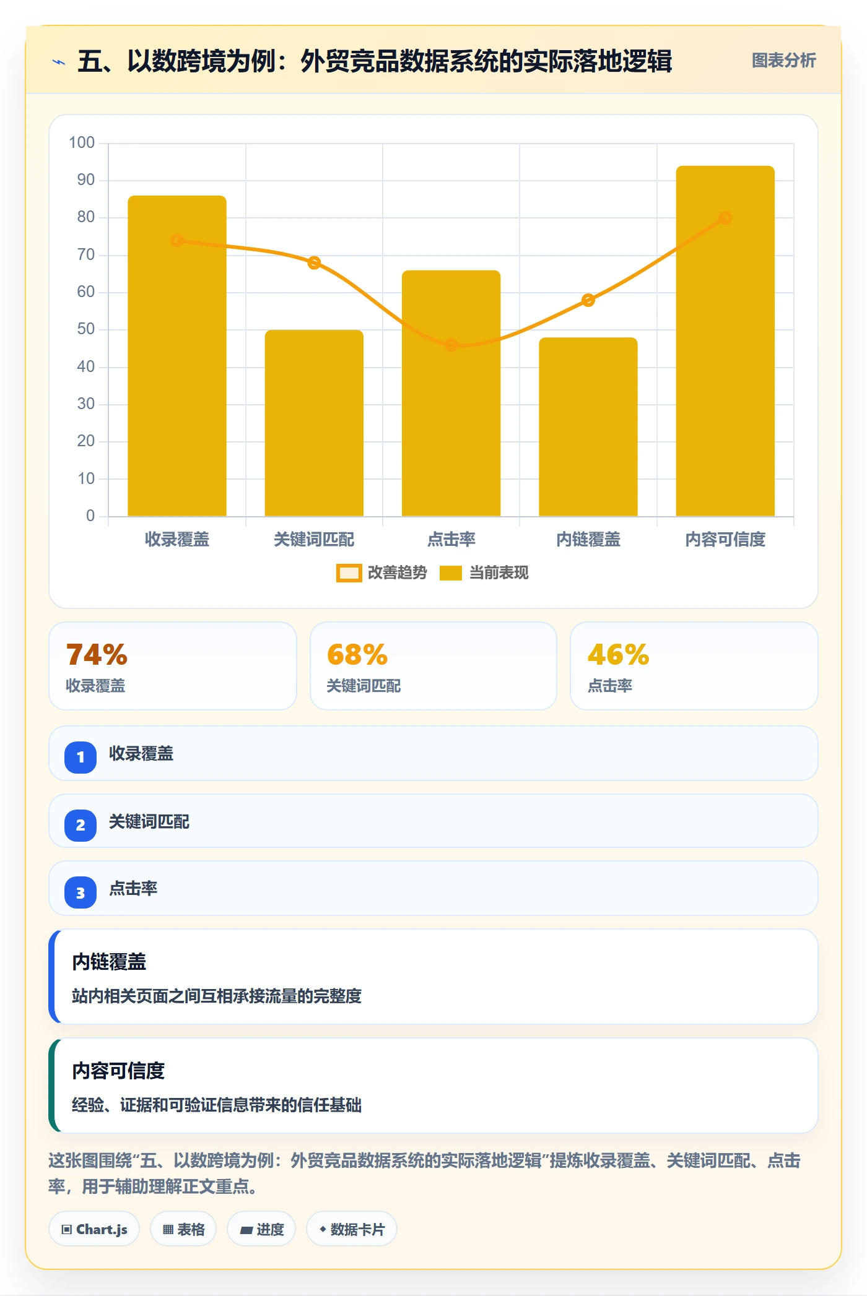
Task: Select the 收录覆盖 list row text
Action: (x=141, y=754)
